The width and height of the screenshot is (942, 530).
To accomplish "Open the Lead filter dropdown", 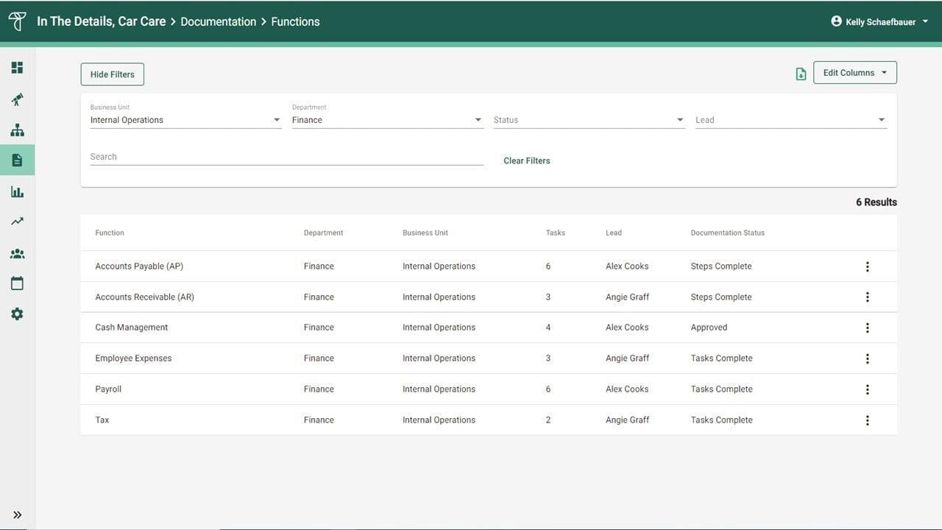I will [x=791, y=120].
